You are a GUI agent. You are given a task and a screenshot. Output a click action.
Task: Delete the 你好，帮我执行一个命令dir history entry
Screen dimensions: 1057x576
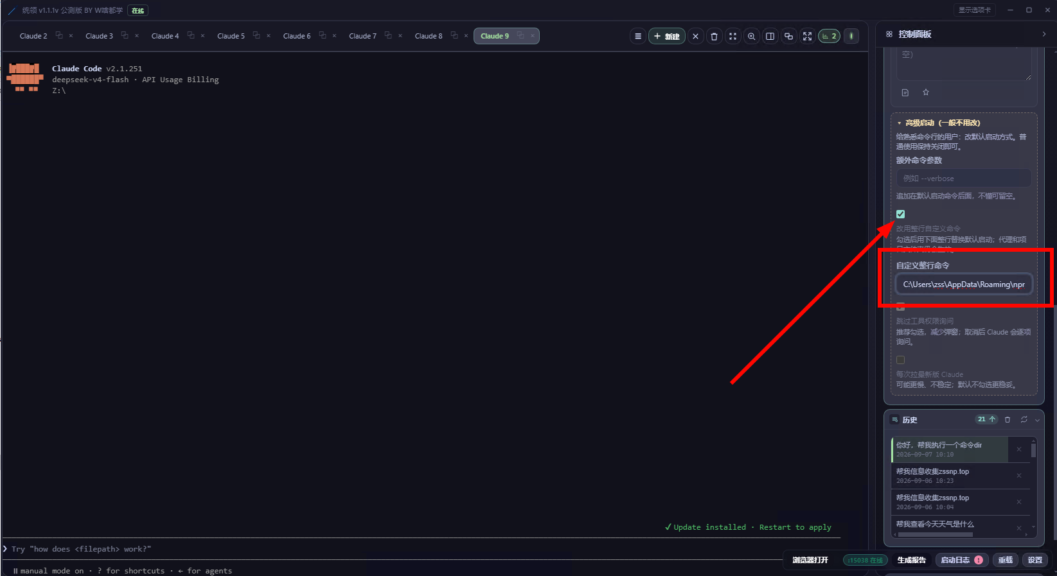pyautogui.click(x=1019, y=449)
